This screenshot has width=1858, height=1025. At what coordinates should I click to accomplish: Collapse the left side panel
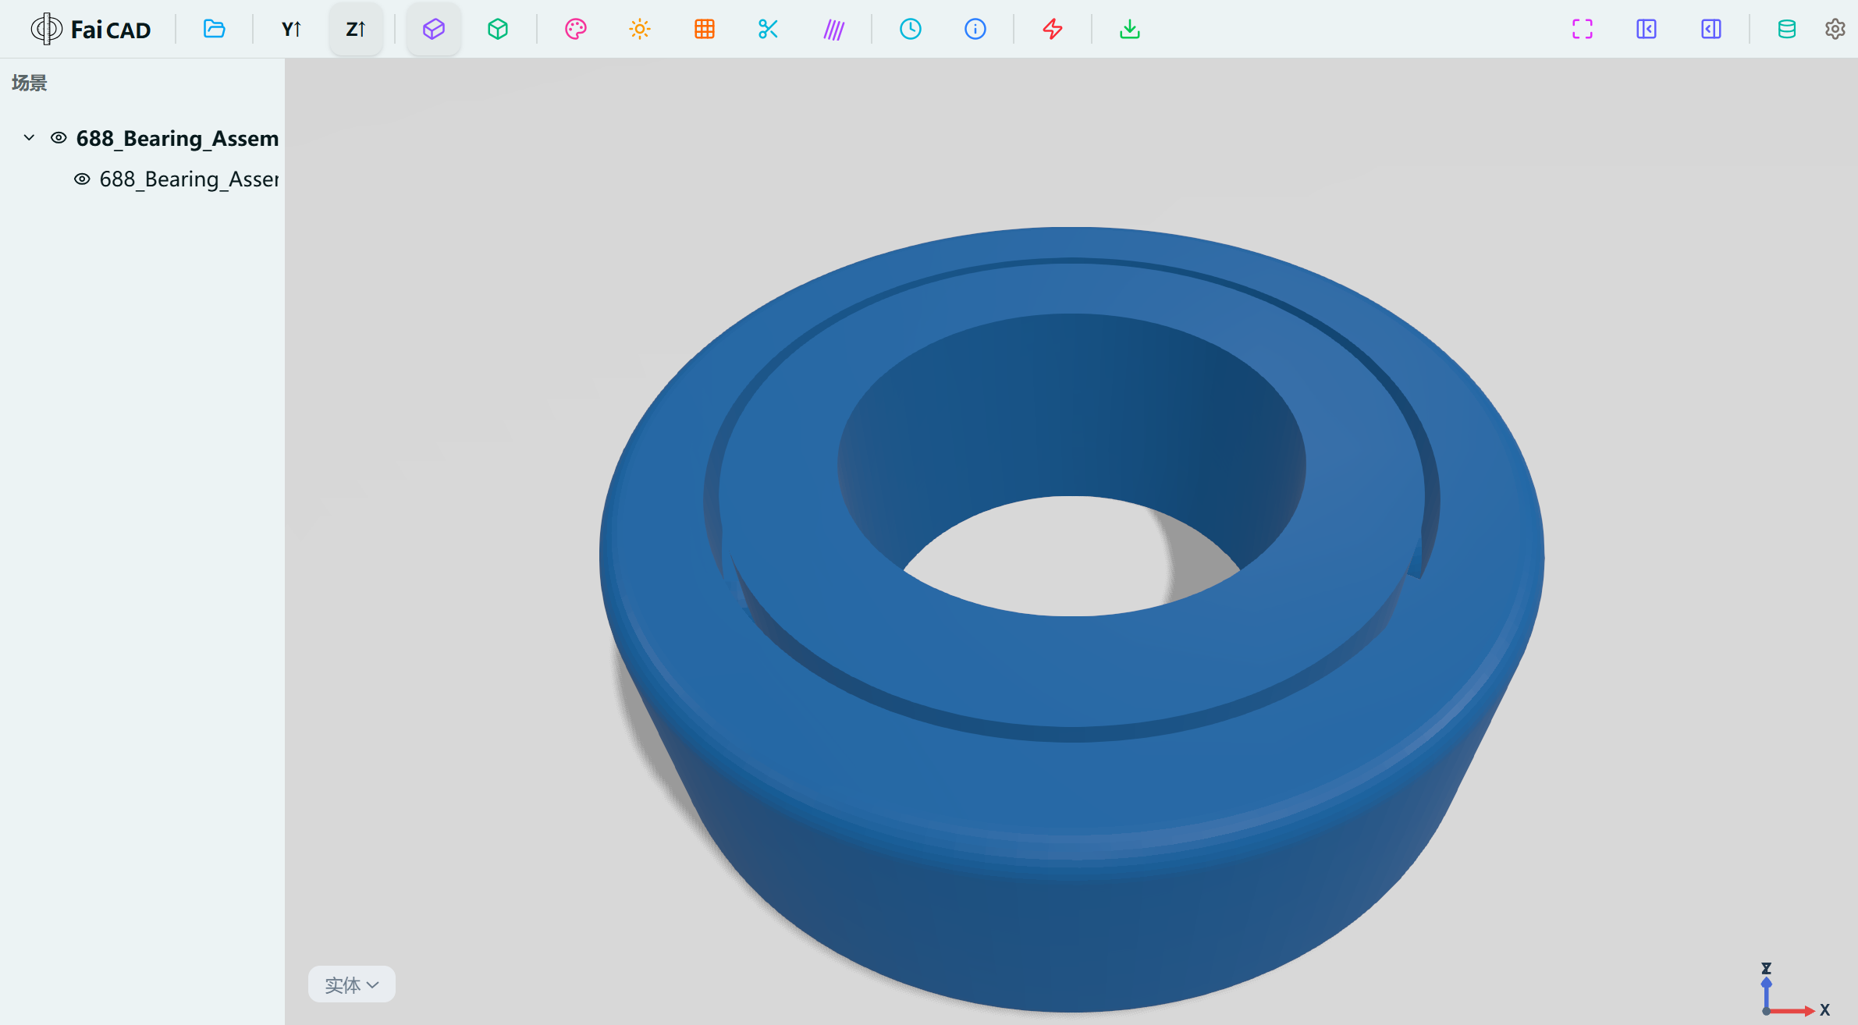pos(1647,29)
